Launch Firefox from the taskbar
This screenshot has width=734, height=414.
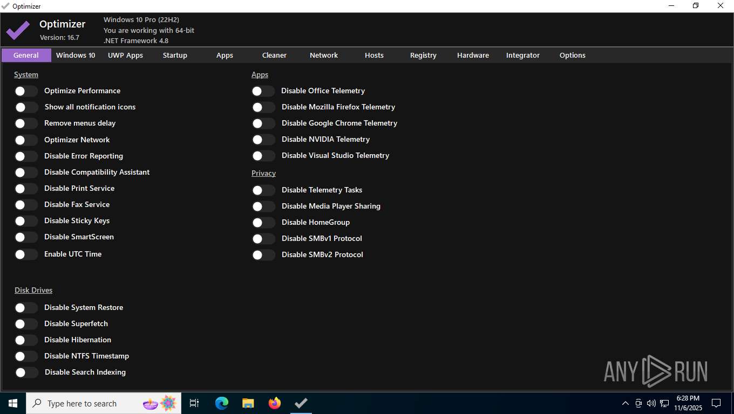click(x=275, y=403)
